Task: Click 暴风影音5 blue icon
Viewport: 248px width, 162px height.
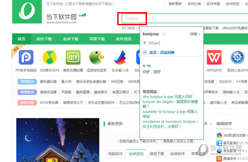Action: [x=219, y=143]
